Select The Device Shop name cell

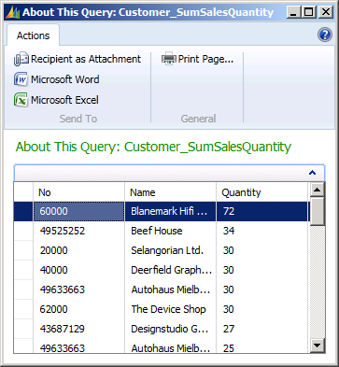(170, 309)
